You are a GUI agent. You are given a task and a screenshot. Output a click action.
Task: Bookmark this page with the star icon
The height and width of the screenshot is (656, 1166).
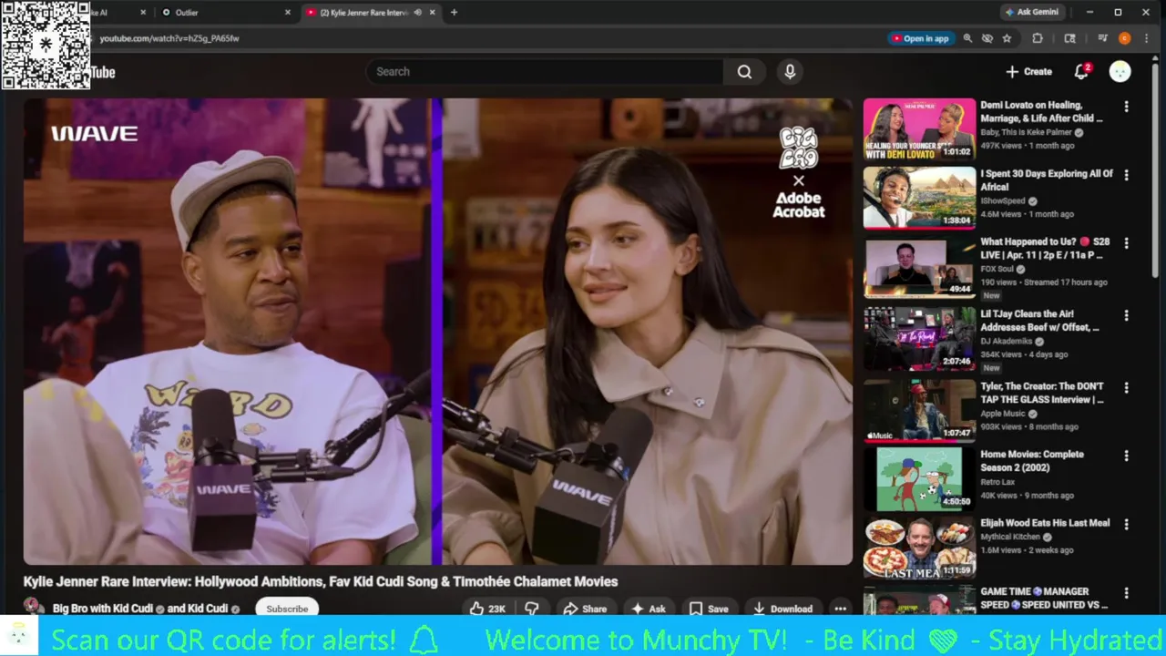click(x=1007, y=38)
